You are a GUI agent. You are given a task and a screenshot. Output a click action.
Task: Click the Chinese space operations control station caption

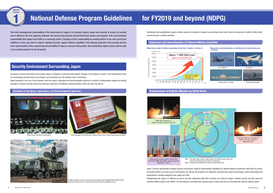tap(39, 135)
